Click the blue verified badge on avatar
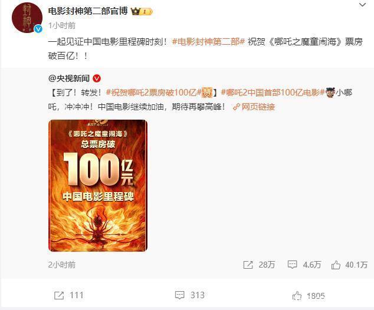This screenshot has height=310, width=374. coord(38,29)
